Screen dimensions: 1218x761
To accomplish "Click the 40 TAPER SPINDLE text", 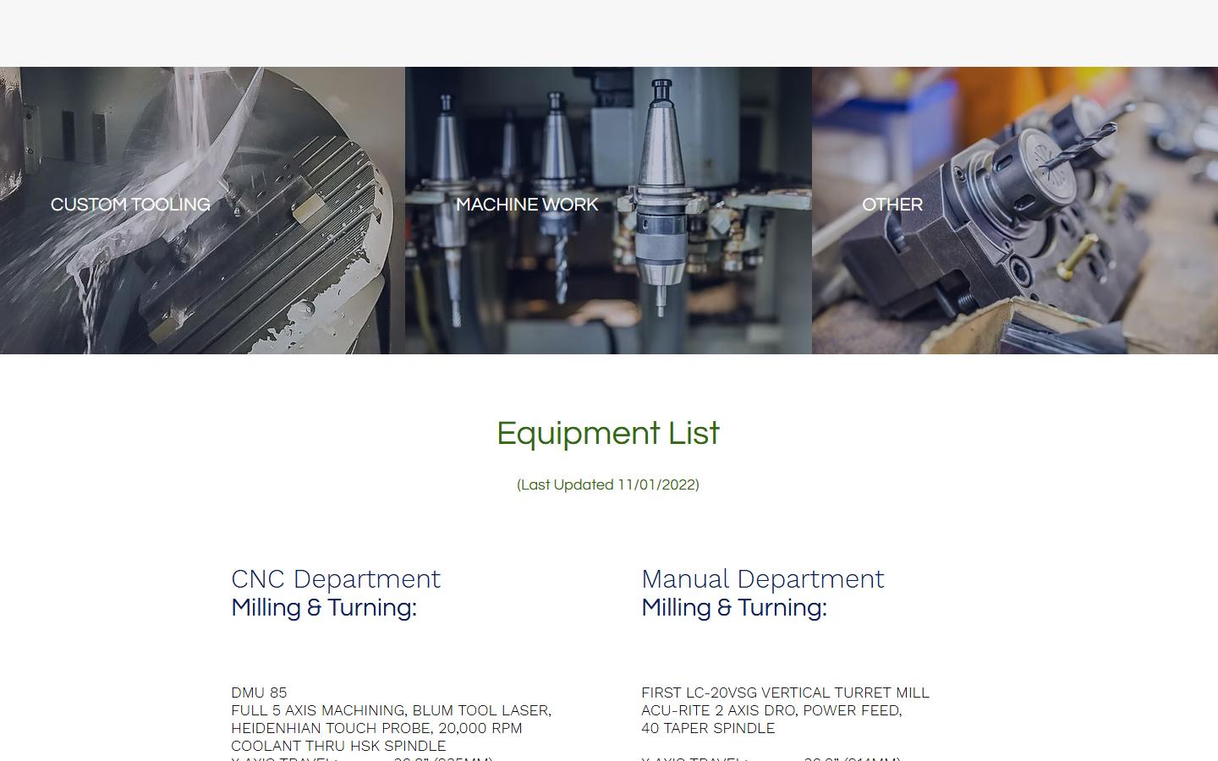I will pyautogui.click(x=708, y=728).
